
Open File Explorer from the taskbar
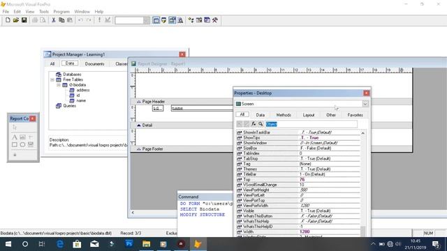click(146, 244)
